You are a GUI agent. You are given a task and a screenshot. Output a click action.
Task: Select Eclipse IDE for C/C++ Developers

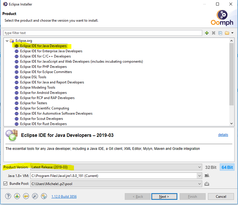(45, 56)
